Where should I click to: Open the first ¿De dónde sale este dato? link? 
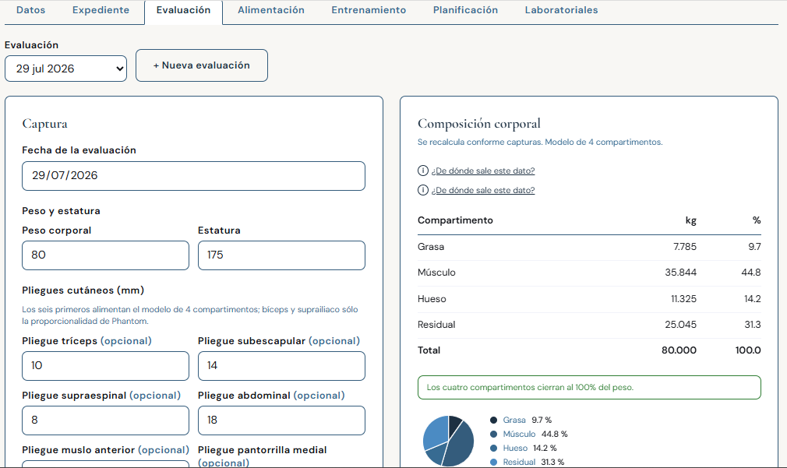pyautogui.click(x=483, y=171)
